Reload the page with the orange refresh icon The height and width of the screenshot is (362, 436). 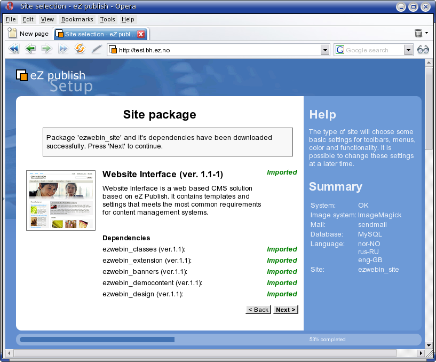80,49
